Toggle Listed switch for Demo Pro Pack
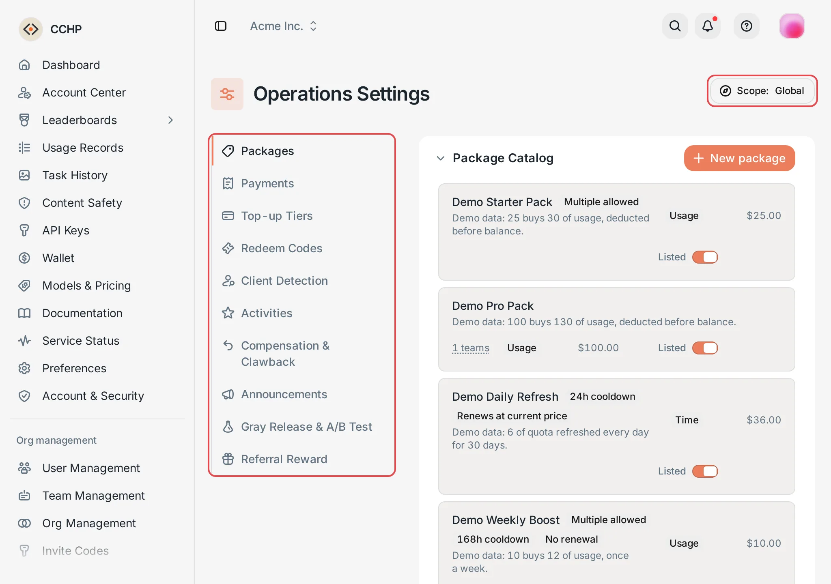Viewport: 831px width, 584px height. tap(705, 348)
